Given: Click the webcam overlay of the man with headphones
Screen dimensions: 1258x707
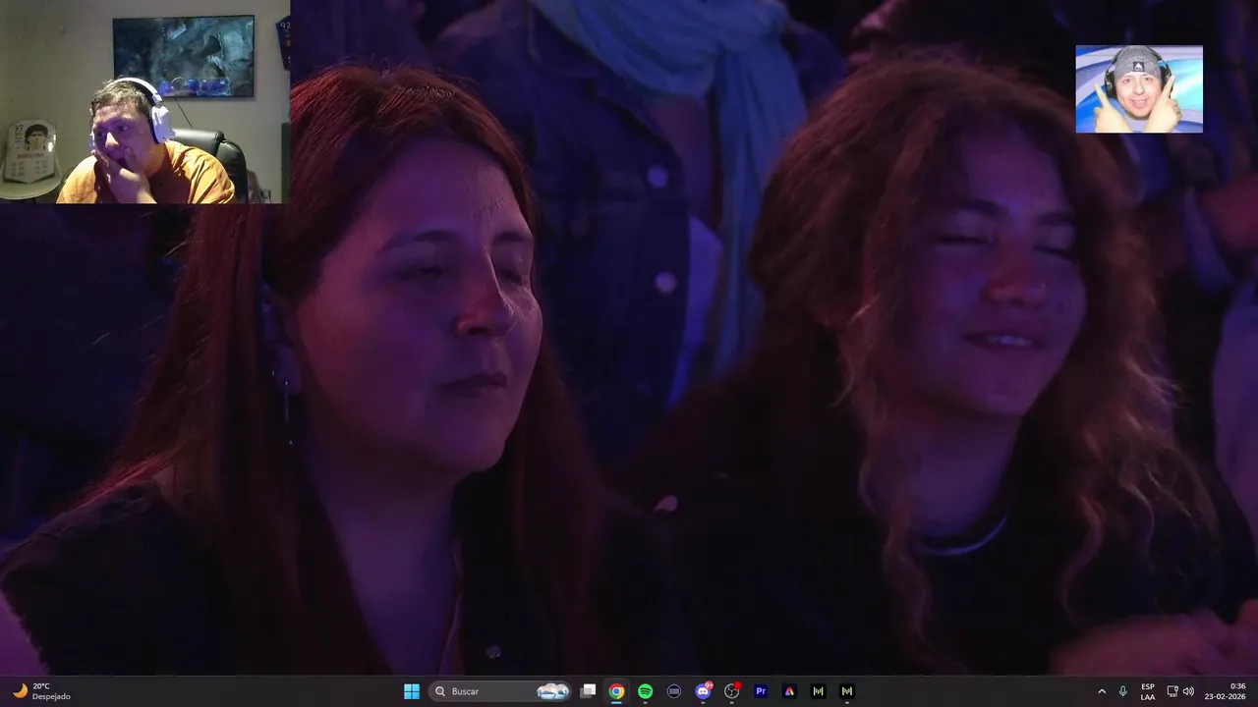Looking at the screenshot, I should tap(144, 102).
